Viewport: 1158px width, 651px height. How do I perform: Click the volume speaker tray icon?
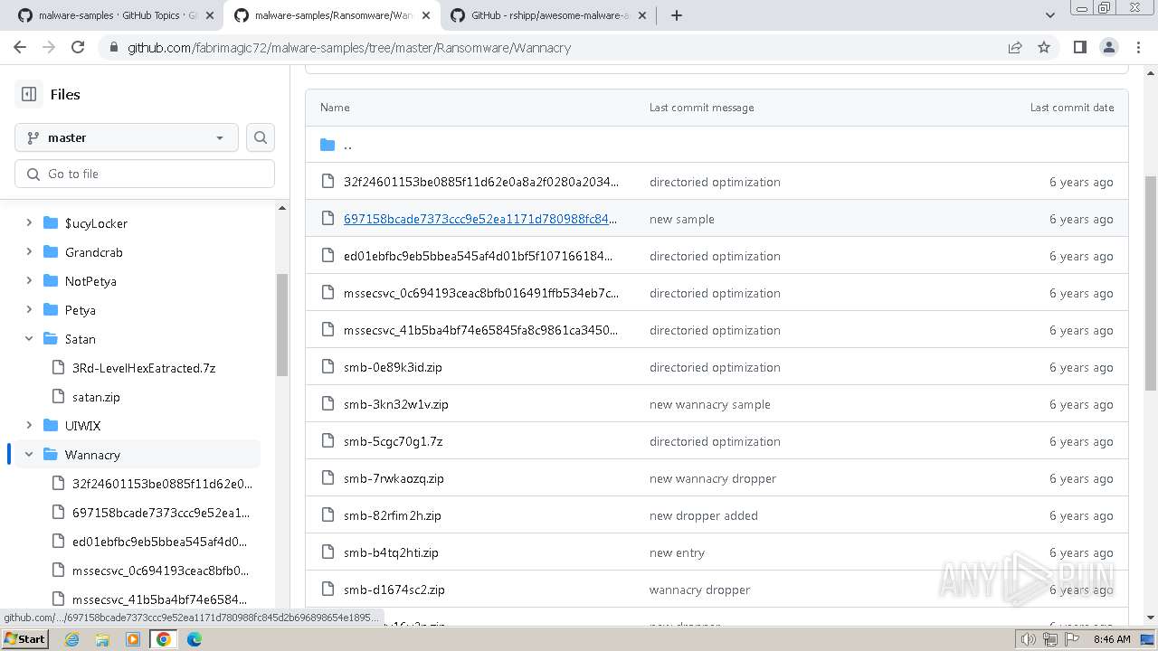coord(1029,639)
